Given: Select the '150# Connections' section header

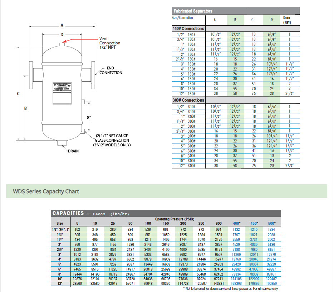Looking at the screenshot, I should pyautogui.click(x=188, y=29).
